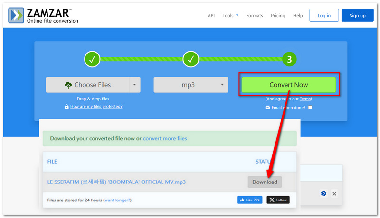Open the want longer link

click(117, 200)
